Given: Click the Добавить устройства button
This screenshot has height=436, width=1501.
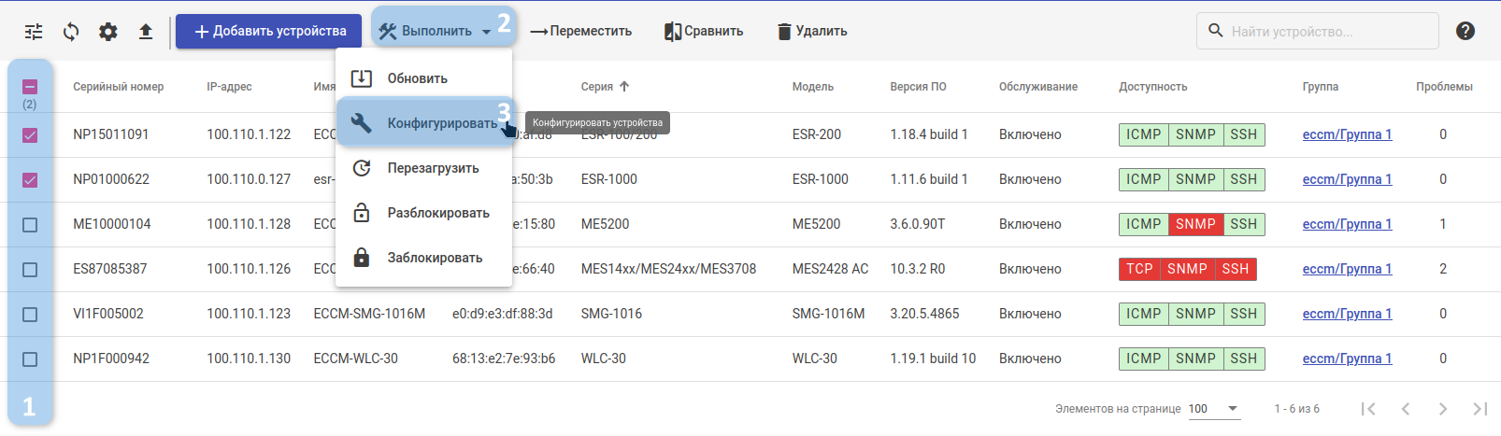Looking at the screenshot, I should click(269, 32).
